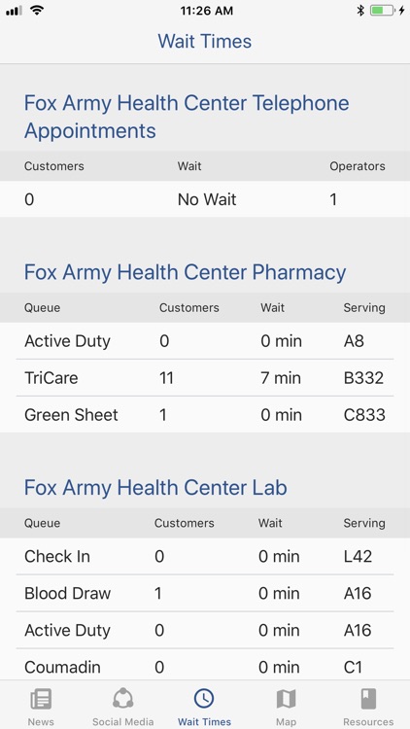The width and height of the screenshot is (410, 729).
Task: Tap the Blood Draw lab row
Action: pos(205,593)
